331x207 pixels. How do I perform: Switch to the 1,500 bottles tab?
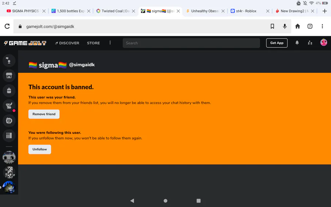pos(68,11)
